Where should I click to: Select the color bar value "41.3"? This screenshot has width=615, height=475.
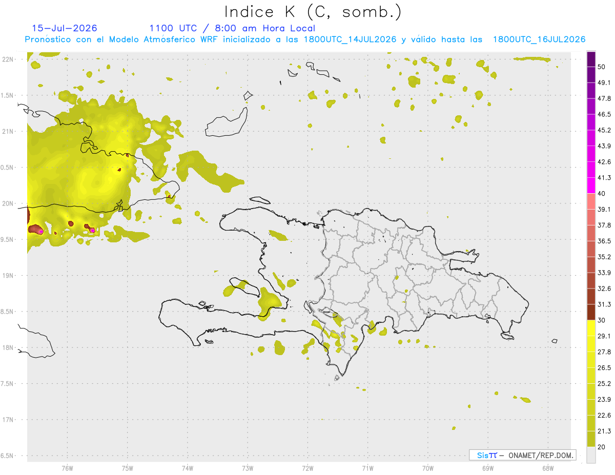[604, 178]
